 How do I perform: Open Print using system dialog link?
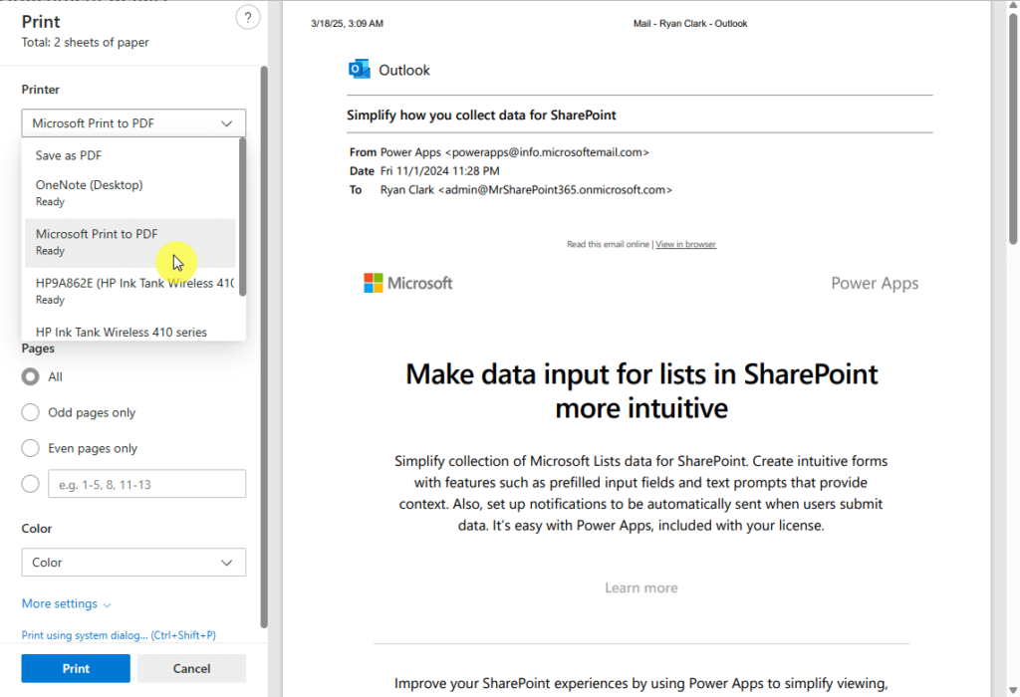tap(119, 634)
